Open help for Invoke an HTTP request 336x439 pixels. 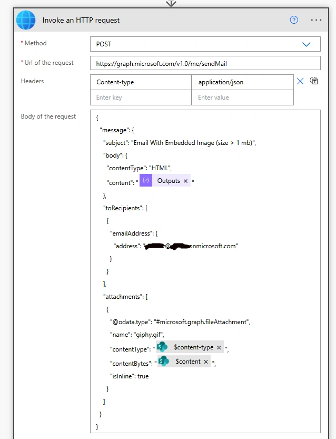[294, 20]
